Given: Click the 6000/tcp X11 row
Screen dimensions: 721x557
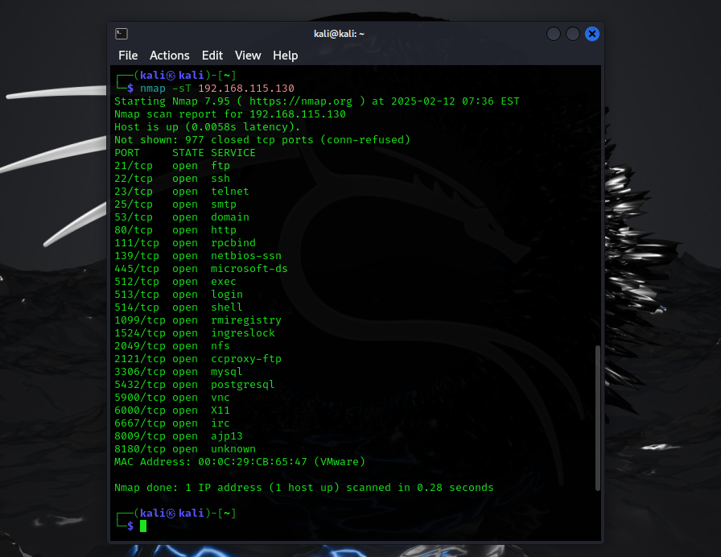Looking at the screenshot, I should tap(172, 411).
